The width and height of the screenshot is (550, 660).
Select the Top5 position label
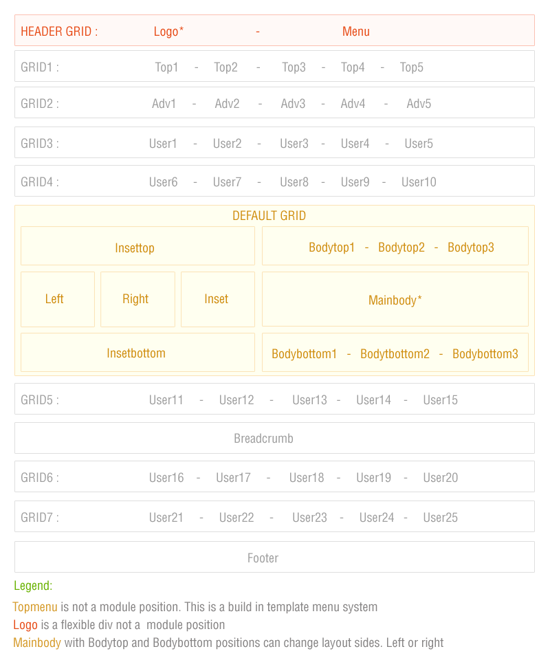tap(411, 67)
